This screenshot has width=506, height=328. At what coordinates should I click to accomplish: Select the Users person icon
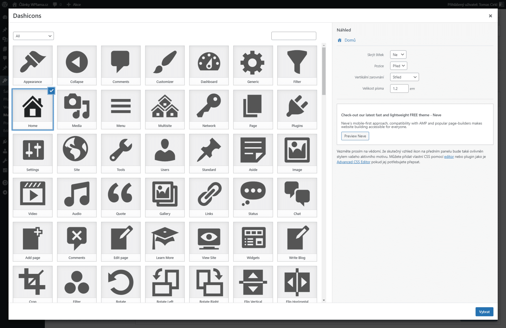(165, 153)
